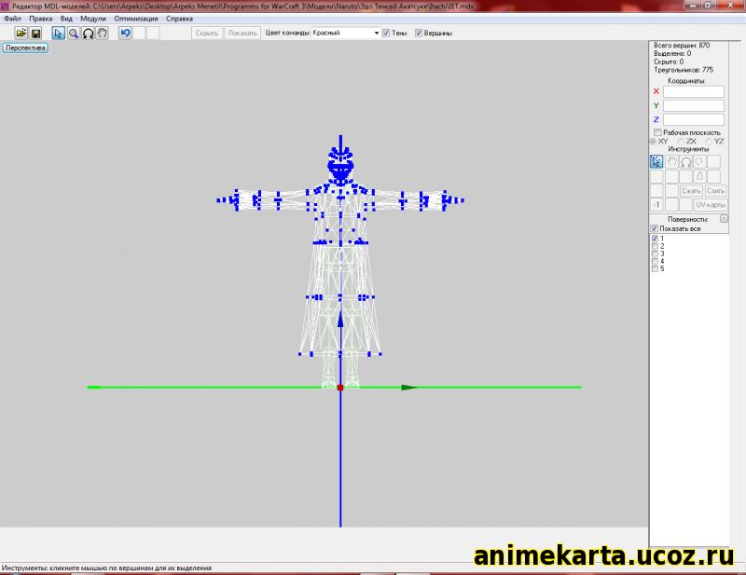Open the Справка menu
Viewport: 746px width, 575px height.
pyautogui.click(x=179, y=19)
